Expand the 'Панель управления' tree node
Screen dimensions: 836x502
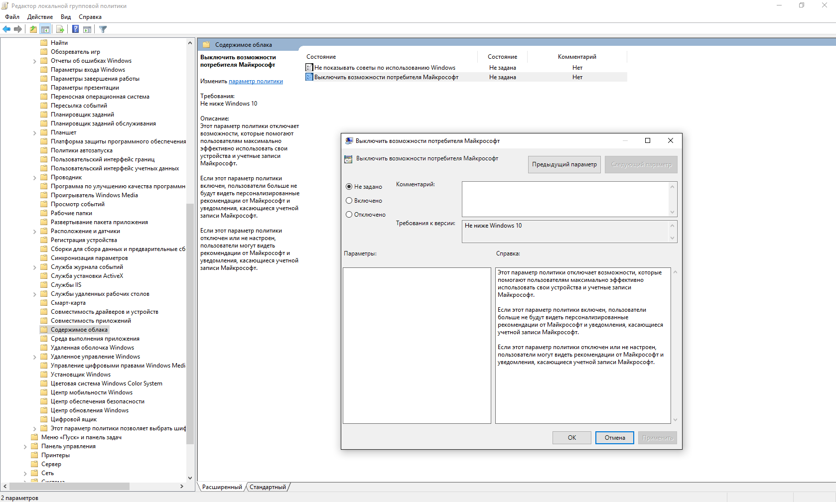tap(25, 447)
